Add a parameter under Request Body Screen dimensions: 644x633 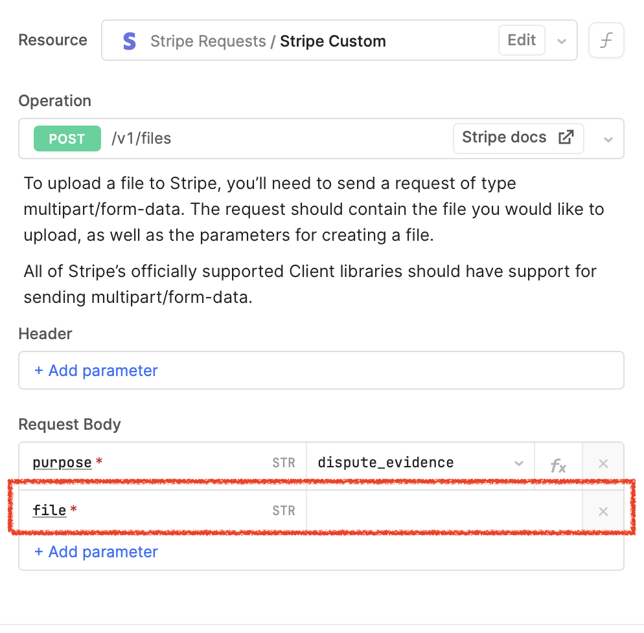pyautogui.click(x=95, y=551)
